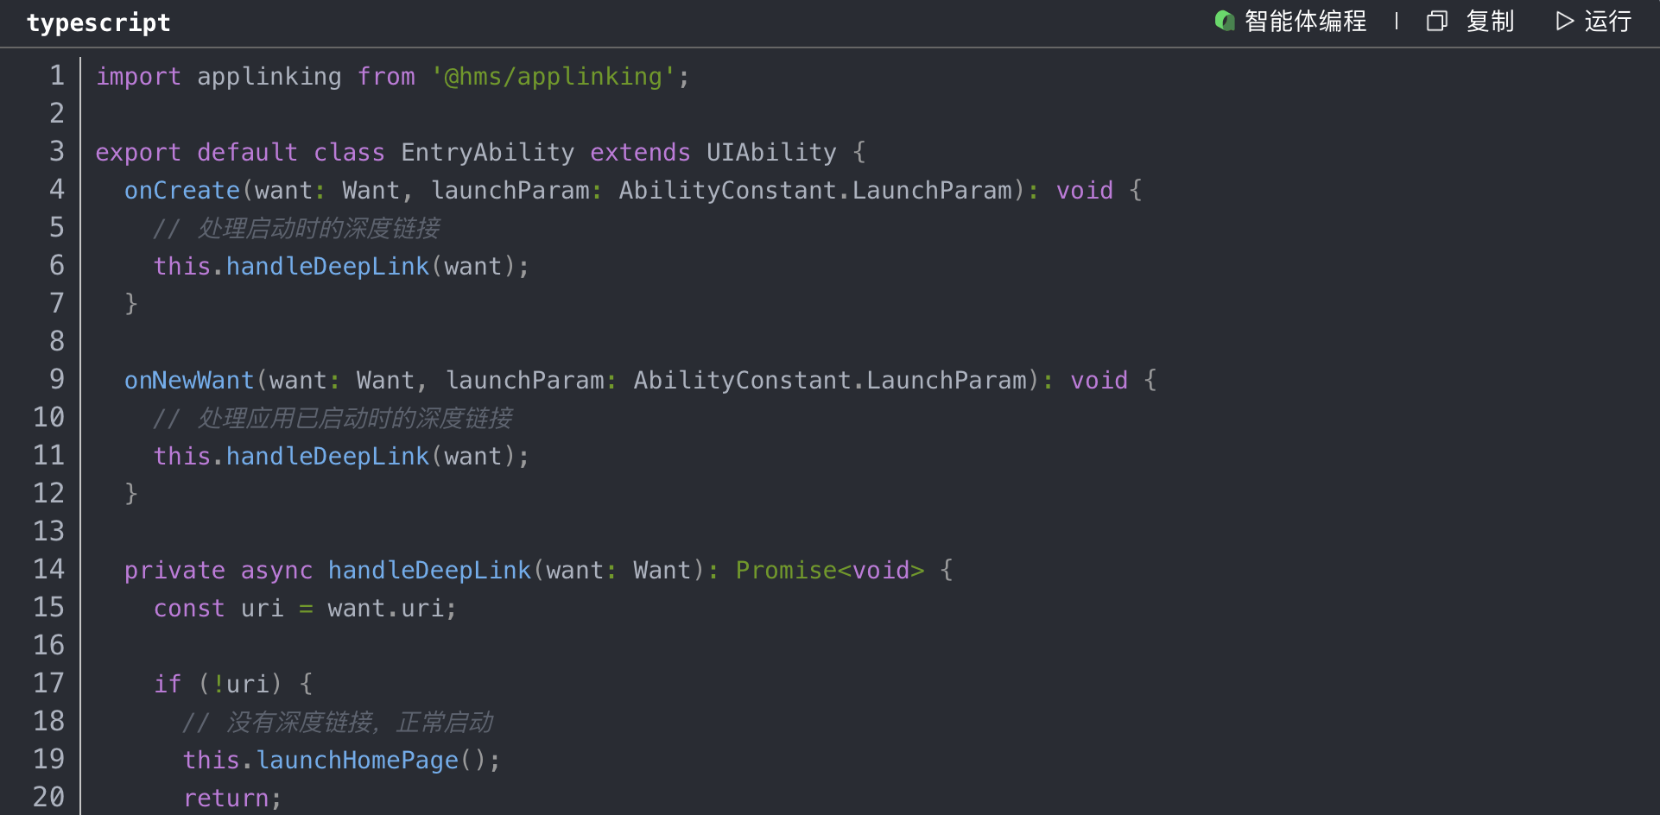Click the comment 没有深度链接，正常启动
The image size is (1660, 815).
point(338,723)
